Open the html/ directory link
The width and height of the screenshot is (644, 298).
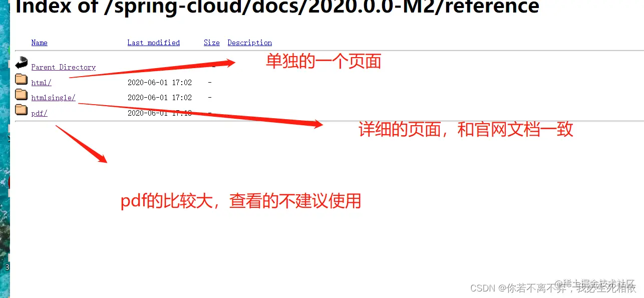(x=41, y=83)
